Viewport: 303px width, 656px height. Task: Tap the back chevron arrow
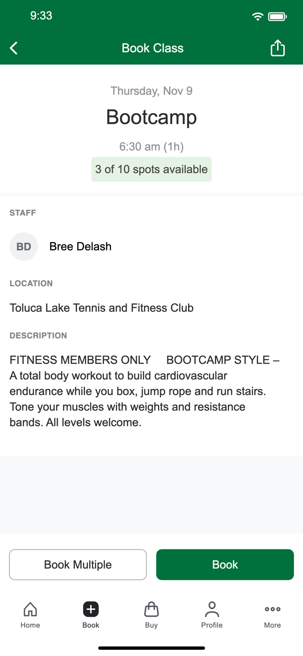(x=13, y=48)
